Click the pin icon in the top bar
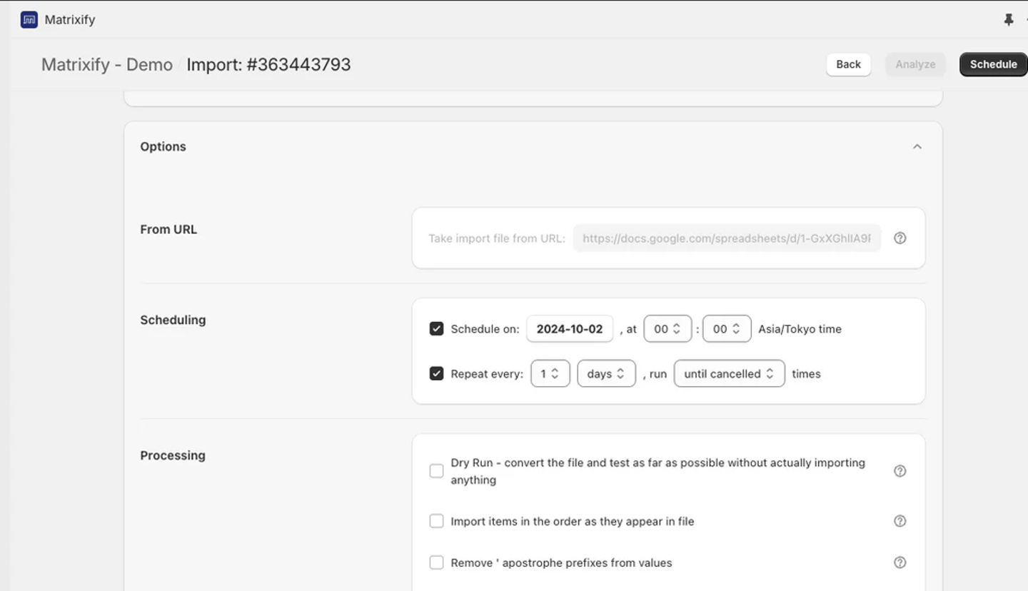1028x591 pixels. [1009, 20]
